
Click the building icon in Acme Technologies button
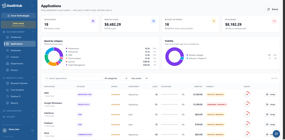coord(9,16)
